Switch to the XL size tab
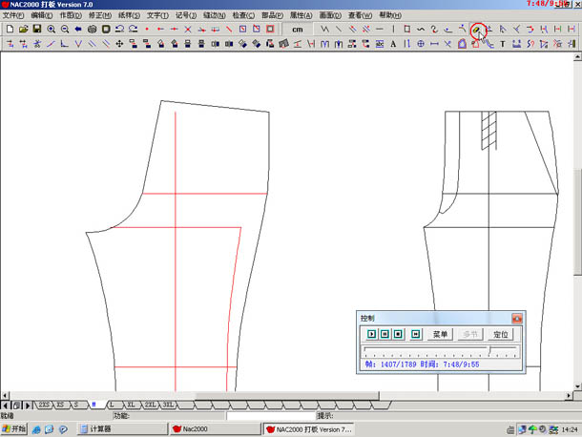Image resolution: width=582 pixels, height=437 pixels. [131, 405]
